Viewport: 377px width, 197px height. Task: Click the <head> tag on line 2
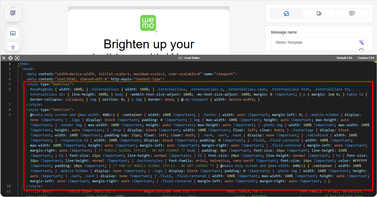[28, 69]
